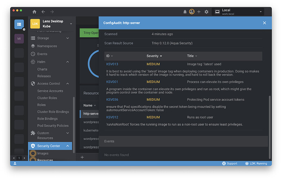The width and height of the screenshot is (282, 179).
Task: Select Service Accounts in sidebar
Action: pyautogui.click(x=50, y=91)
